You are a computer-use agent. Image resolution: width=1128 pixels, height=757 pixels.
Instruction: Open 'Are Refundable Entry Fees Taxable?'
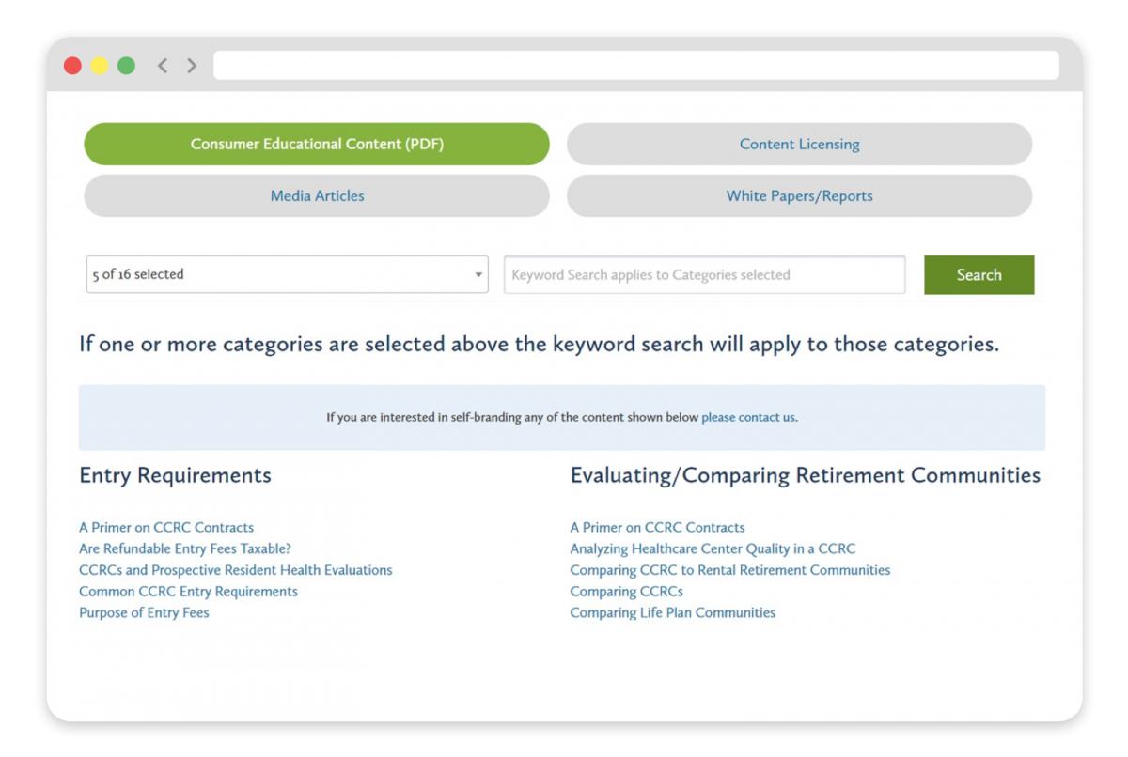pyautogui.click(x=184, y=548)
